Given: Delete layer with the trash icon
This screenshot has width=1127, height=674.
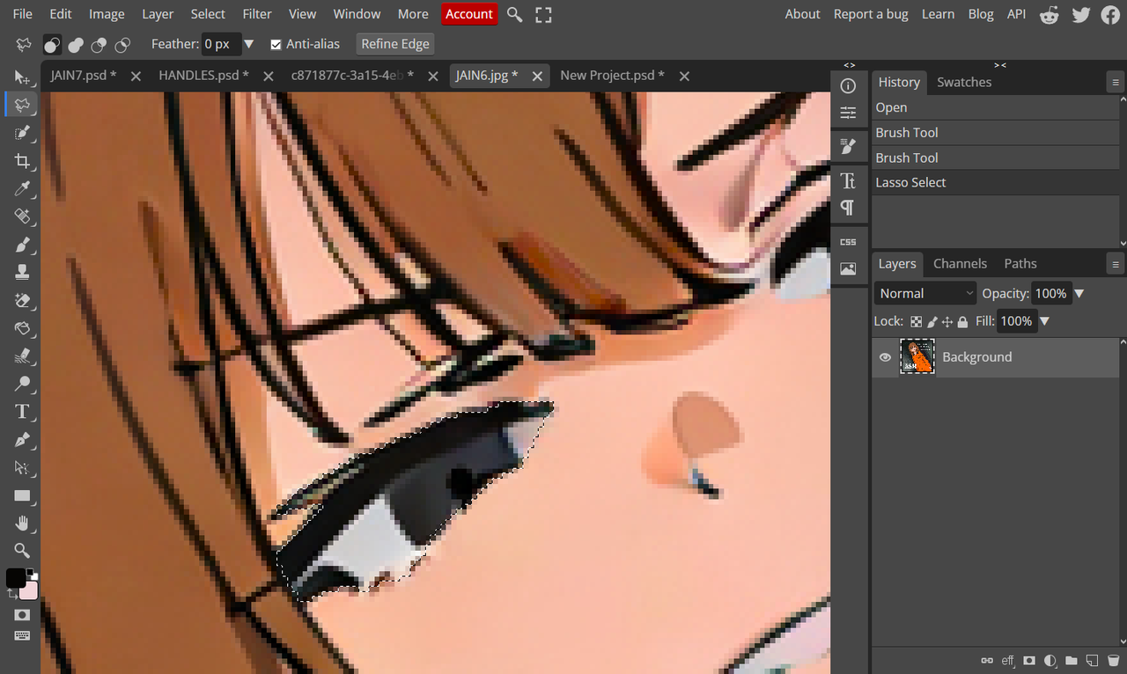Looking at the screenshot, I should coord(1113,661).
